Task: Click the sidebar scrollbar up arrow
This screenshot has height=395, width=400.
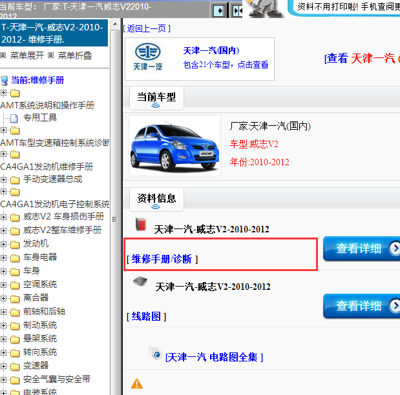Action: tap(115, 25)
